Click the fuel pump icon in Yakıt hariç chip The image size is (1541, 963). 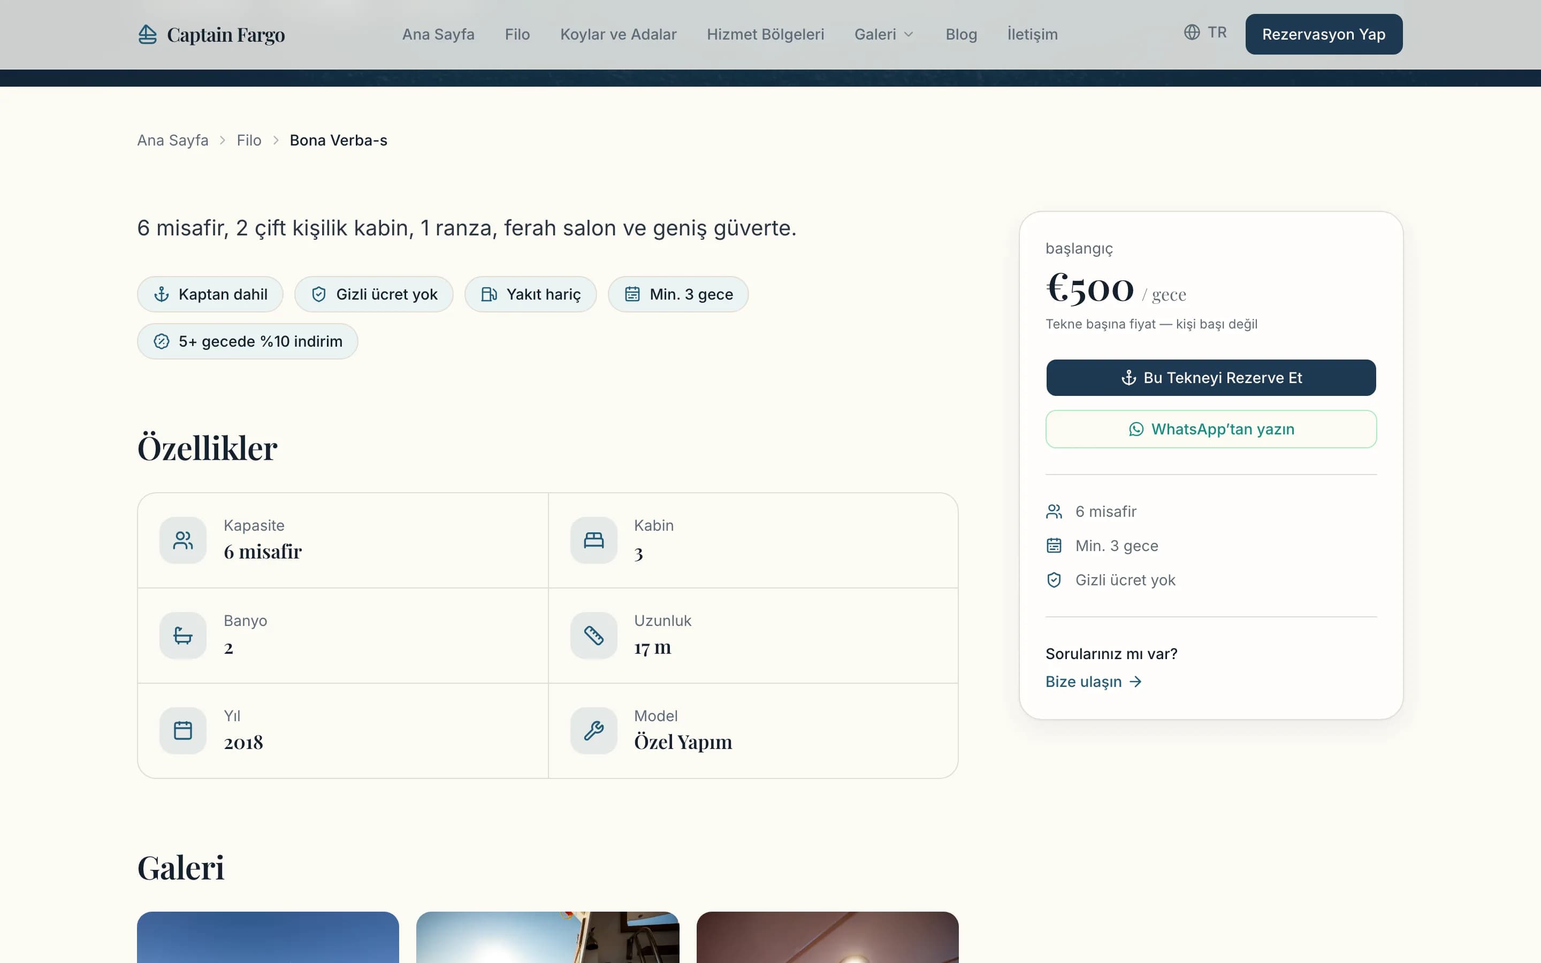point(489,294)
